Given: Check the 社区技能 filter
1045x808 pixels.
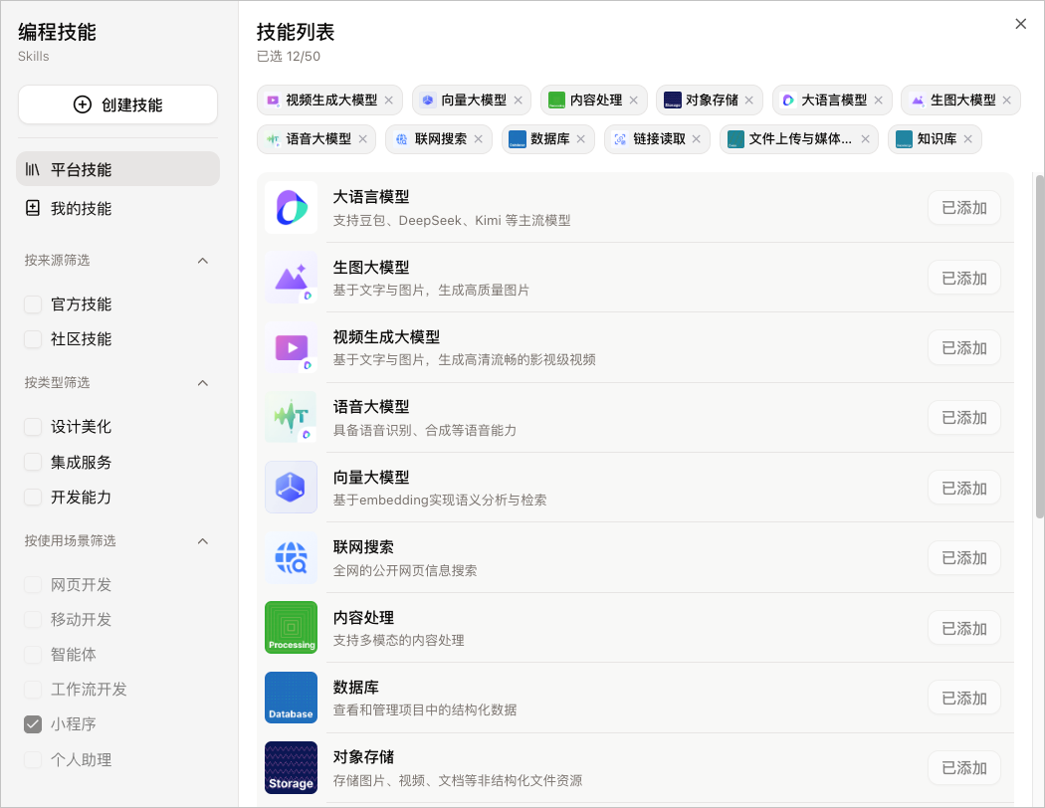Looking at the screenshot, I should tap(33, 339).
